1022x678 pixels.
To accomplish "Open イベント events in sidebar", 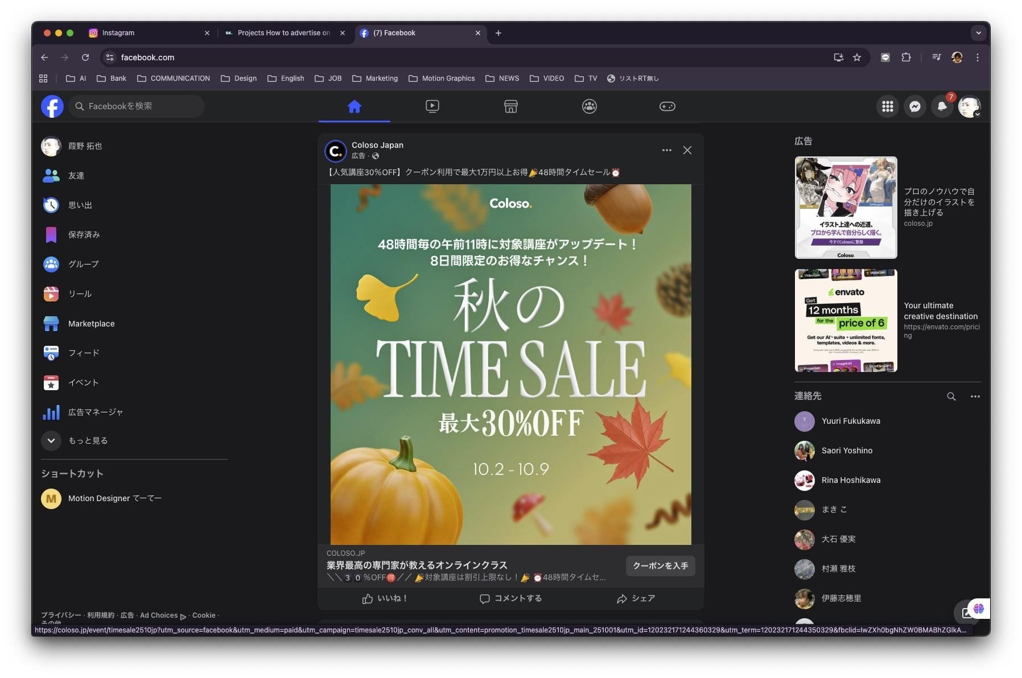I will pyautogui.click(x=134, y=383).
